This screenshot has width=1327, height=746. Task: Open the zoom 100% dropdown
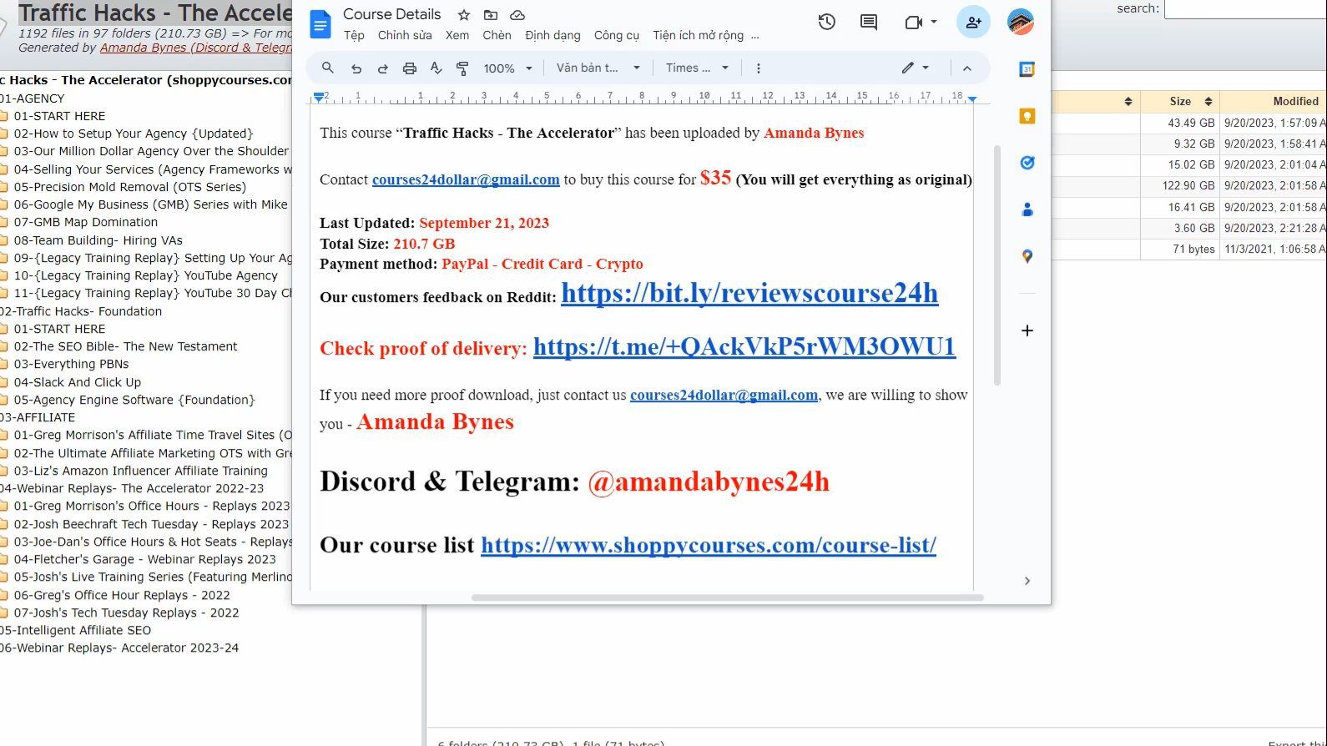coord(507,68)
